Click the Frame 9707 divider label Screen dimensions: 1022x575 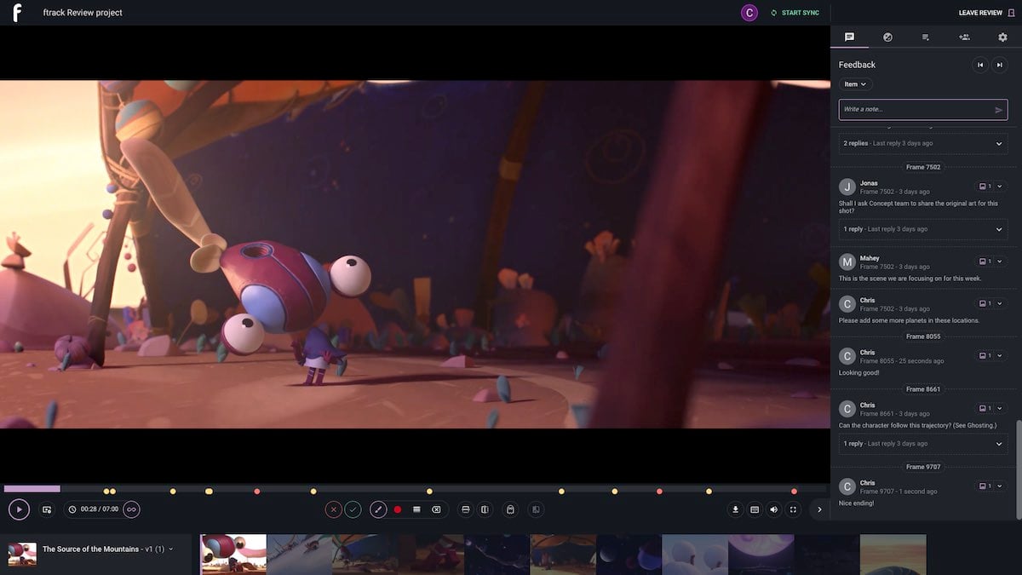[x=923, y=467]
